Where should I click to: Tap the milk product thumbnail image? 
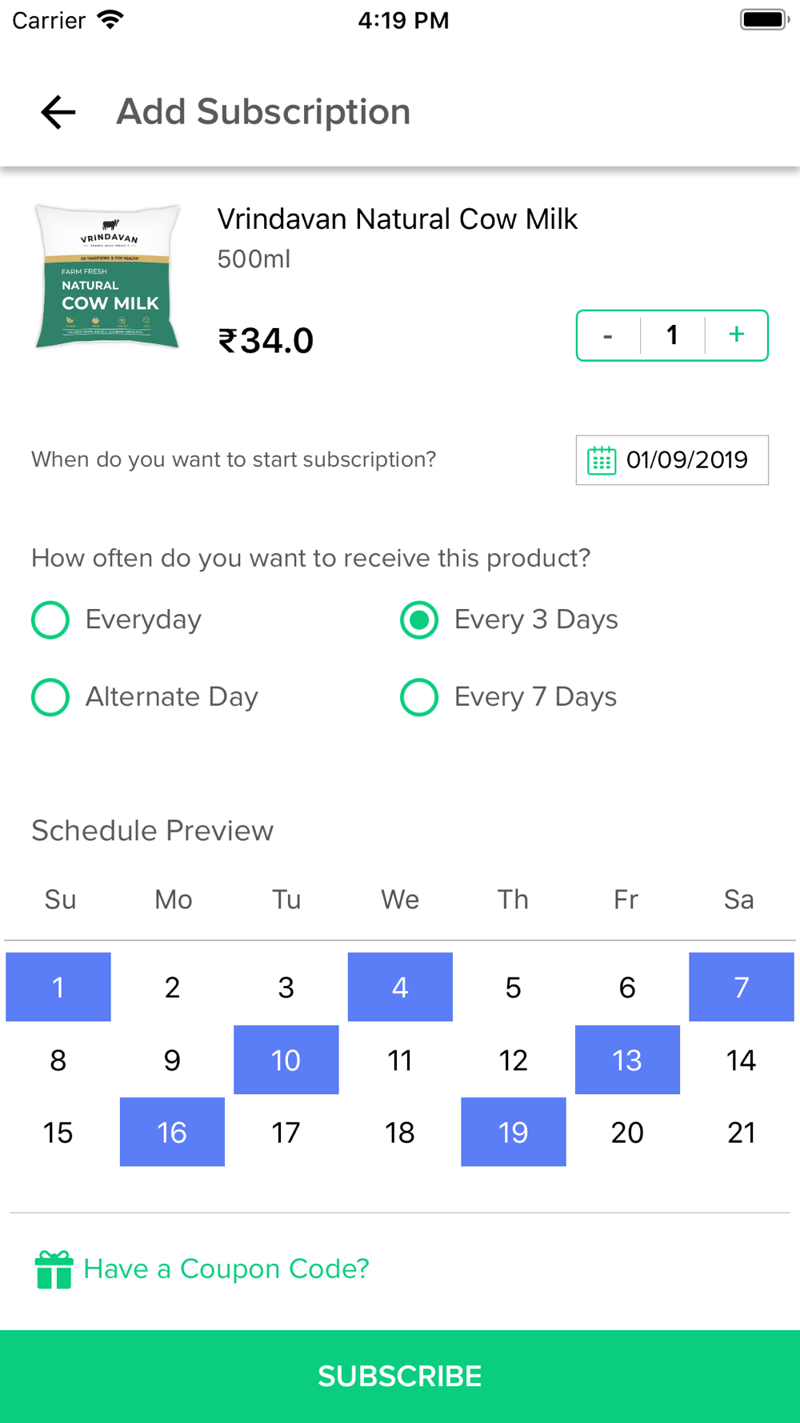tap(108, 276)
